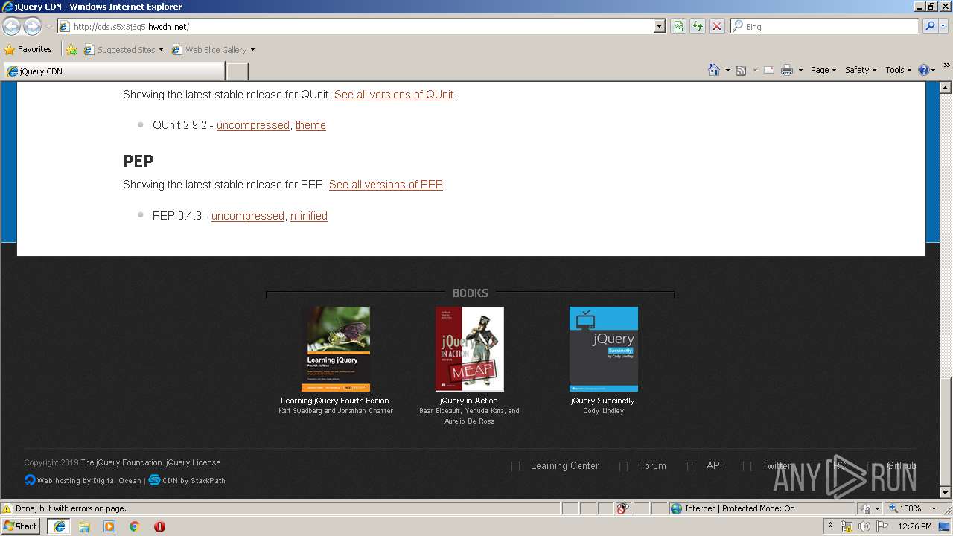Open Windows Explorer folder in taskbar
Viewport: 953px width, 536px height.
84,526
